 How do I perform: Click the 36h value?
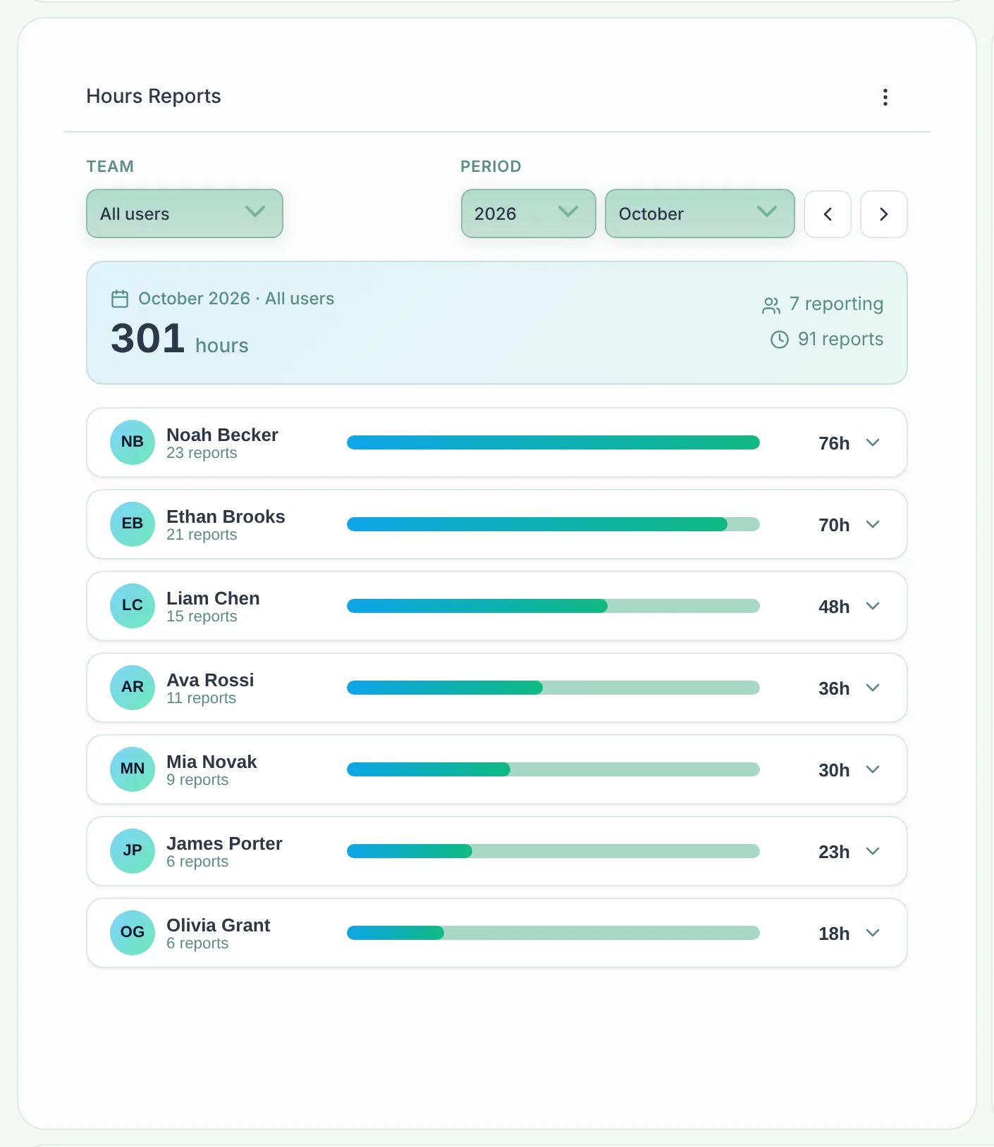tap(834, 688)
